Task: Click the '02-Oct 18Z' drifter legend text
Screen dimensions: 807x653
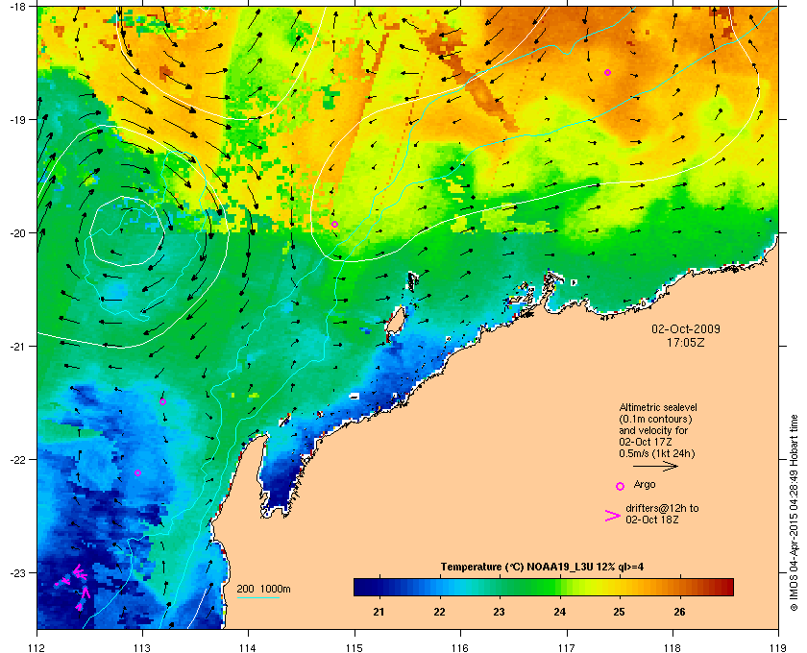Action: coord(651,520)
